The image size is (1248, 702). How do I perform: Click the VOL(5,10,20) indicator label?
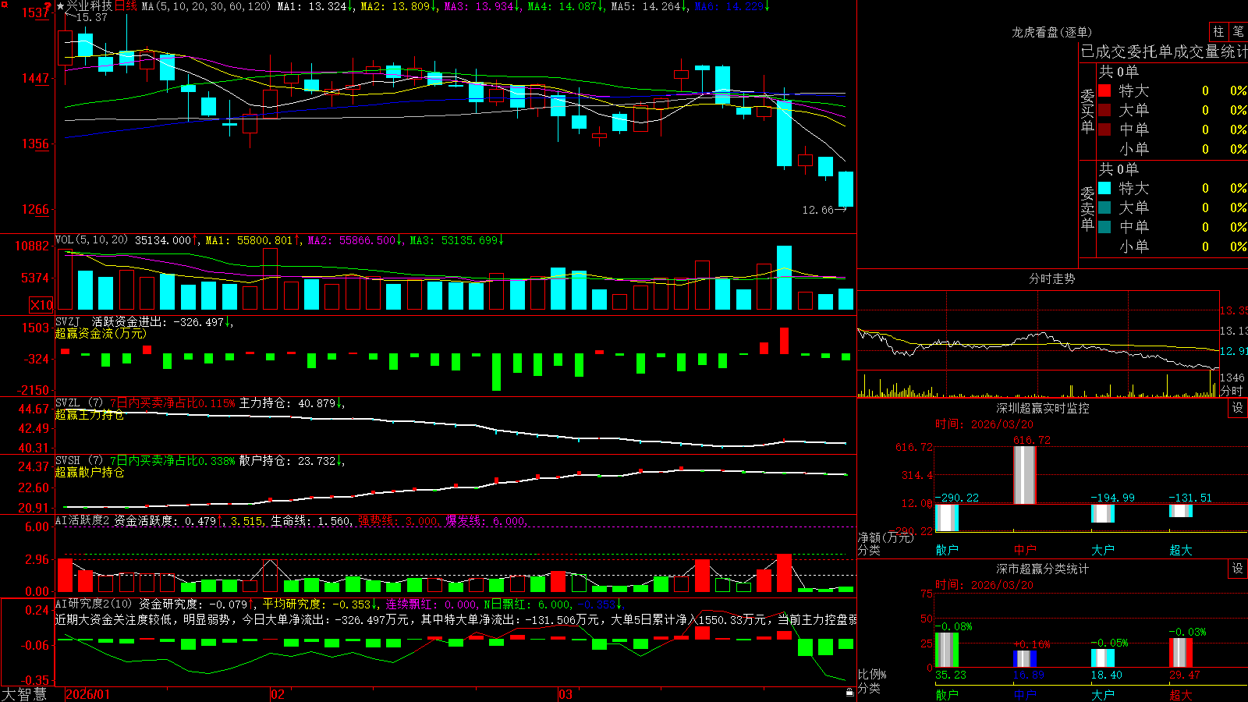point(91,240)
